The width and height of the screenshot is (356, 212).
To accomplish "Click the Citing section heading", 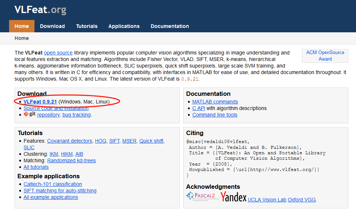I will [x=195, y=133].
